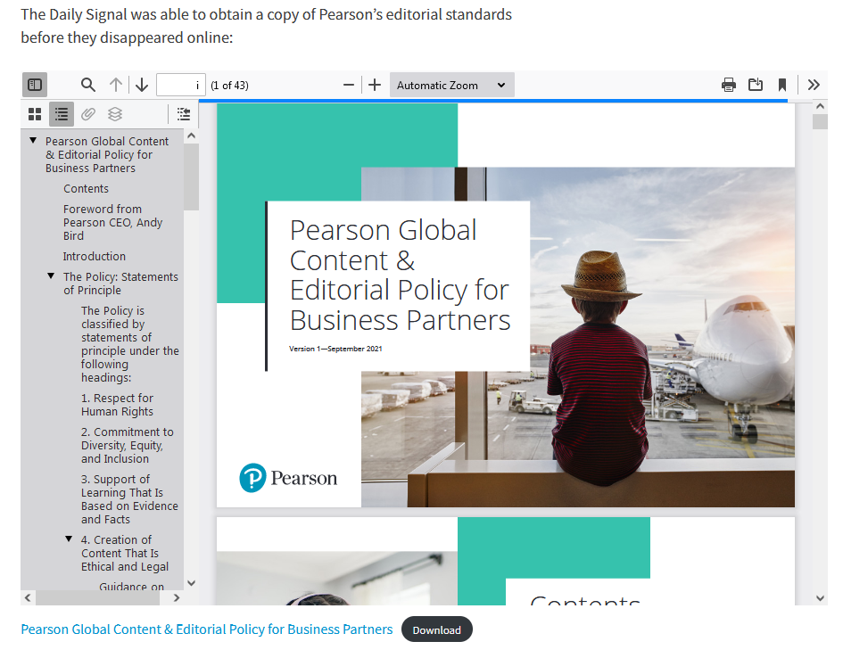Jump to the Introduction outline entry

(x=94, y=256)
